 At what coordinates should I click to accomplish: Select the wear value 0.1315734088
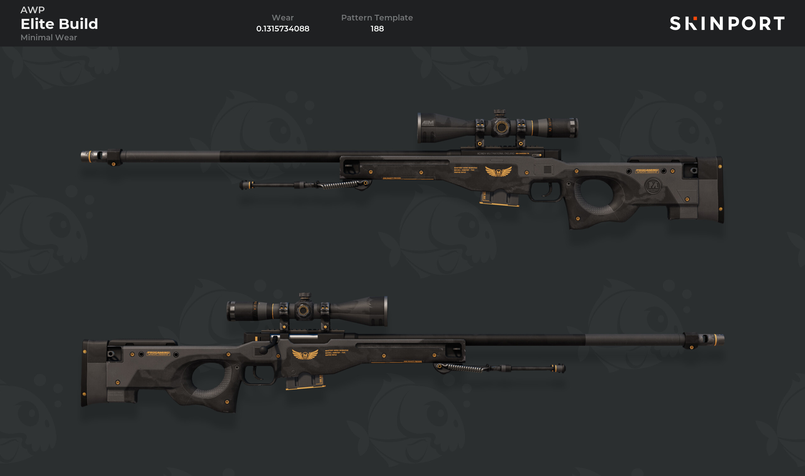283,29
